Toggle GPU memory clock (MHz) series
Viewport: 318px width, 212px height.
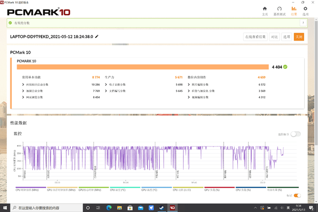[61, 190]
